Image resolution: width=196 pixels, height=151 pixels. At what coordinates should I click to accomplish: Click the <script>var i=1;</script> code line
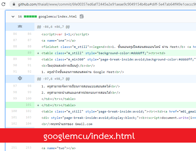tap(65, 34)
